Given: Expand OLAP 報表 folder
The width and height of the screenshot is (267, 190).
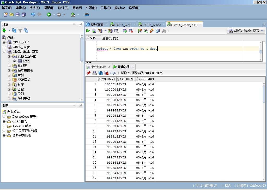Looking at the screenshot, I should point(4,122).
